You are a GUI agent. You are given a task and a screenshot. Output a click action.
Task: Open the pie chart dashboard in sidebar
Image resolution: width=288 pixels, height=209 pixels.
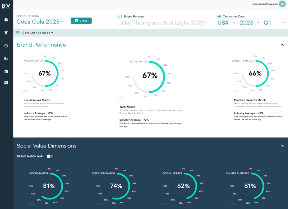[x=6, y=20]
